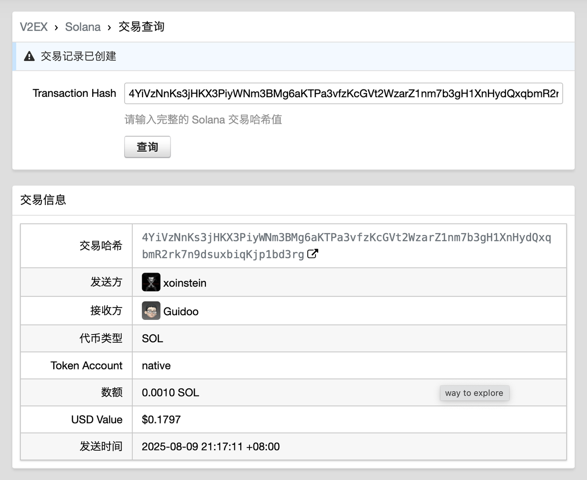
Task: Click the external link icon after transaction hash
Action: (312, 254)
